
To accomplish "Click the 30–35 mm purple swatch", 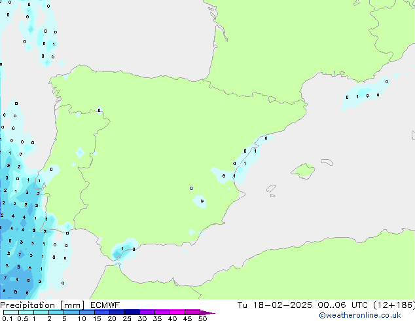I will [147, 312].
